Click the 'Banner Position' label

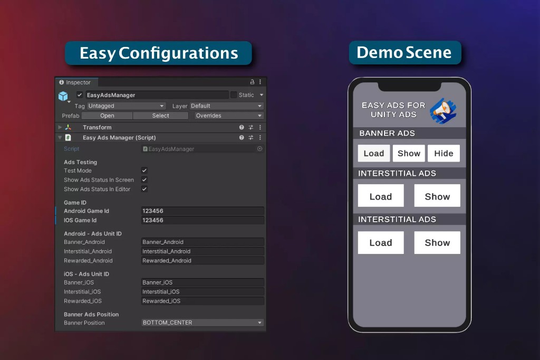[x=84, y=323]
